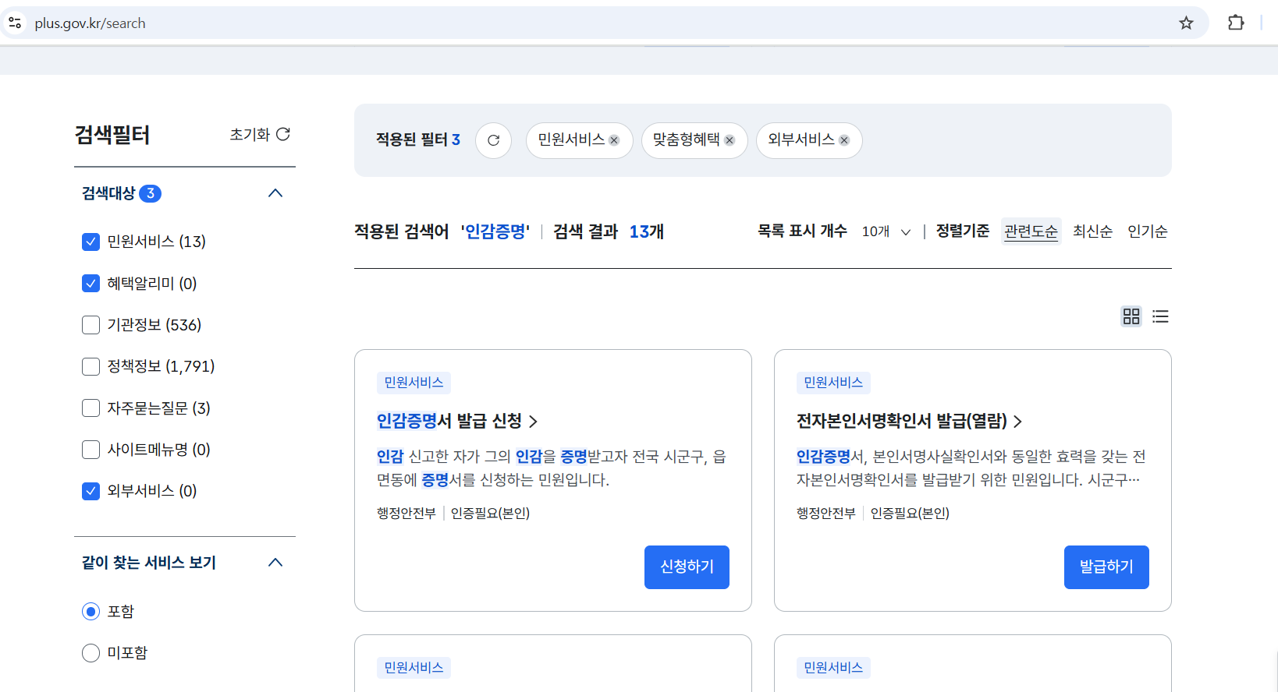Click the 검색필터 heading text
The height and width of the screenshot is (692, 1278).
coord(112,135)
